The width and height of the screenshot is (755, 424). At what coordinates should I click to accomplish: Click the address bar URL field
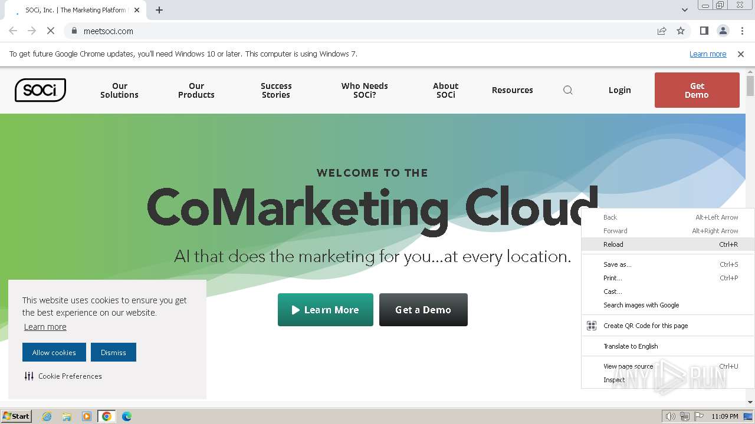coord(354,31)
